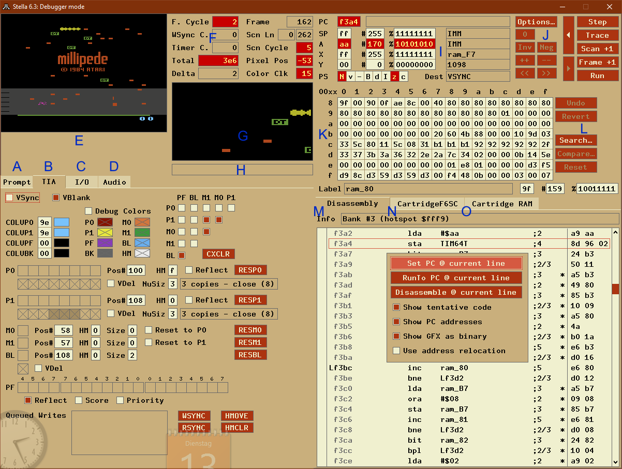
Task: Click the rewind left arrow button
Action: pos(569,35)
